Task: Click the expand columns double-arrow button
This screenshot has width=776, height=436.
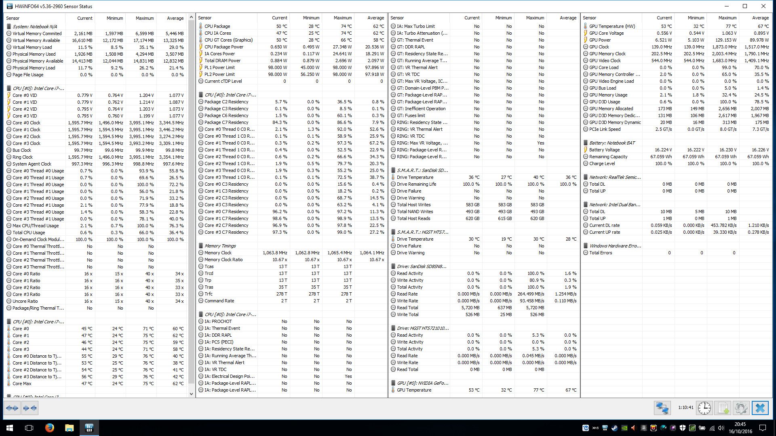Action: click(x=12, y=408)
